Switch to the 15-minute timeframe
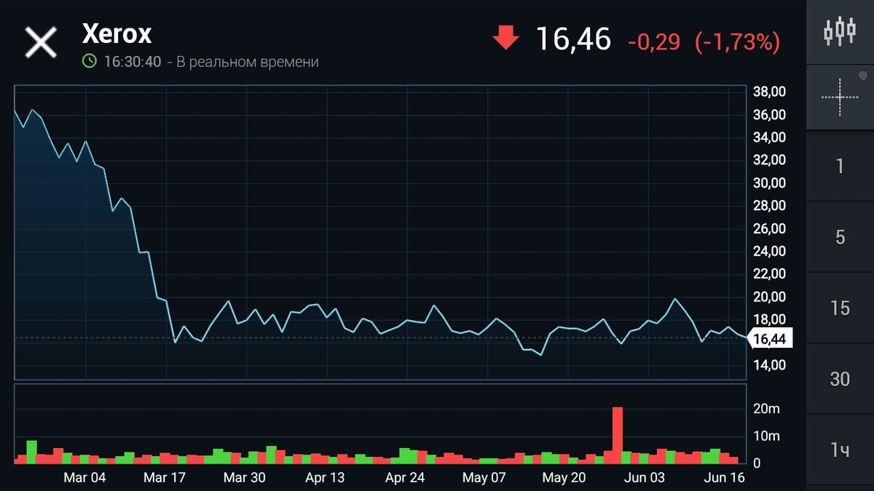The height and width of the screenshot is (491, 874). (x=839, y=308)
